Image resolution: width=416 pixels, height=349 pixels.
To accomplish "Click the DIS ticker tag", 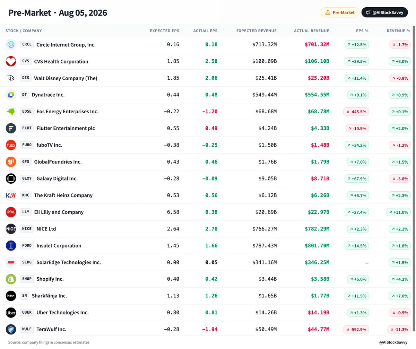I will tap(26, 78).
